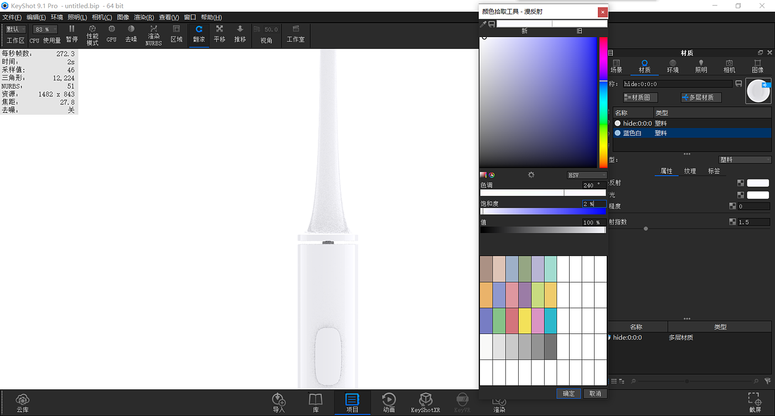This screenshot has height=416, width=775.
Task: Click the Screenshot (截屏) icon
Action: 754,403
